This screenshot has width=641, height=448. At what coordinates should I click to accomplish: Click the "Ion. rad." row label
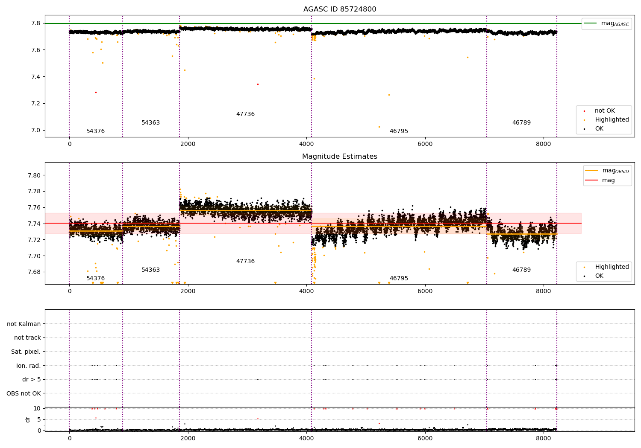click(x=29, y=366)
